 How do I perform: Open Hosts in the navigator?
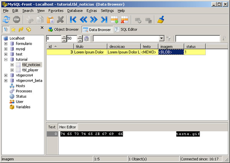(x=20, y=86)
